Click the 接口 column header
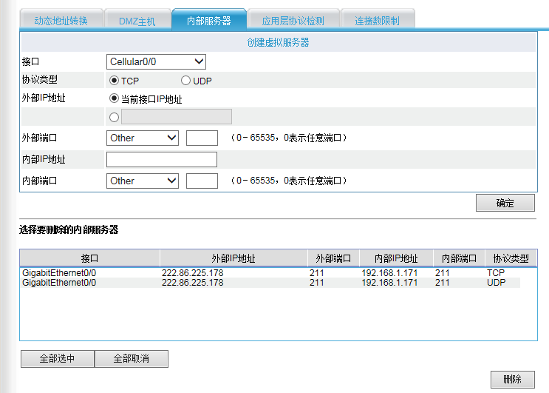 89,258
